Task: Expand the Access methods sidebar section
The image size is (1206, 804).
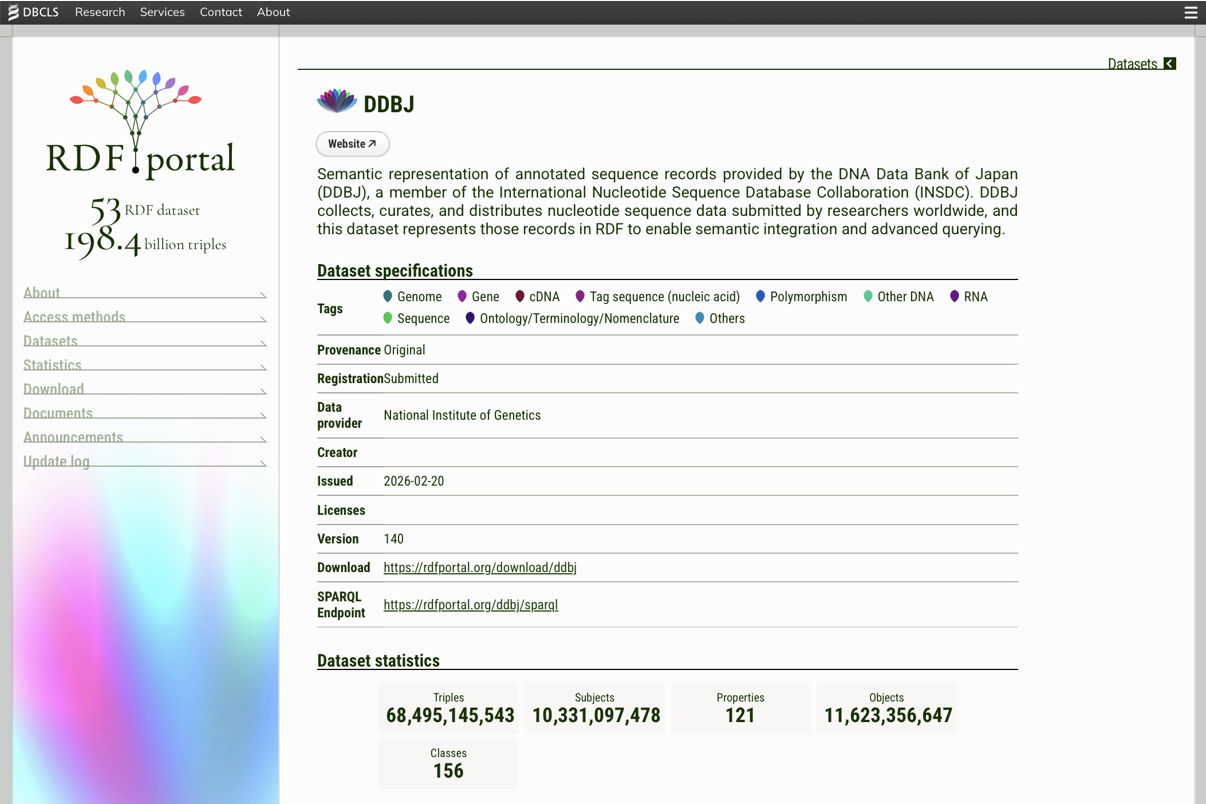Action: (x=144, y=317)
